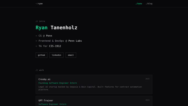Open the GPT-Trainer work card
The image size is (188, 106).
tap(94, 101)
